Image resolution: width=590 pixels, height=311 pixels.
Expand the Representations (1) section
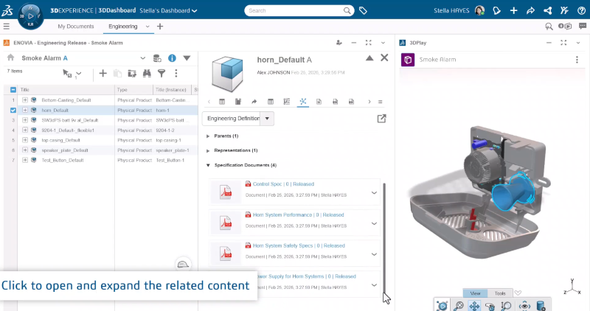tap(208, 150)
